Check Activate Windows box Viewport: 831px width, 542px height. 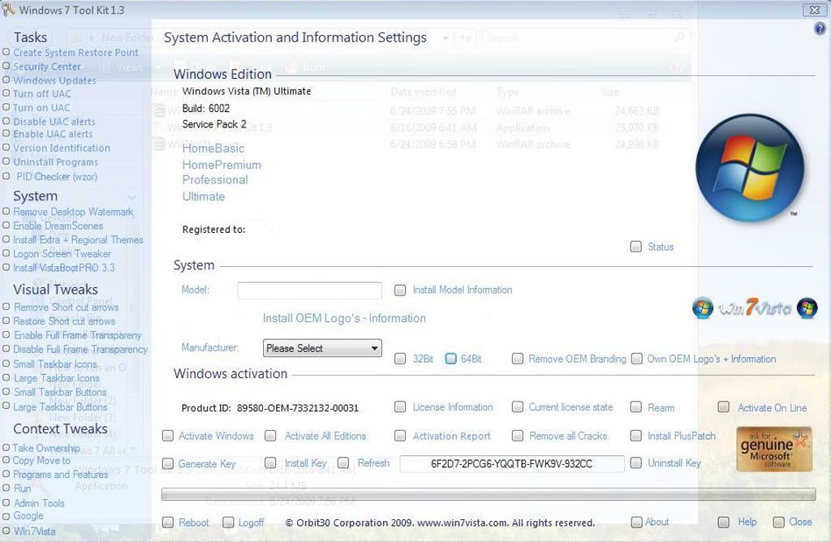coord(168,436)
